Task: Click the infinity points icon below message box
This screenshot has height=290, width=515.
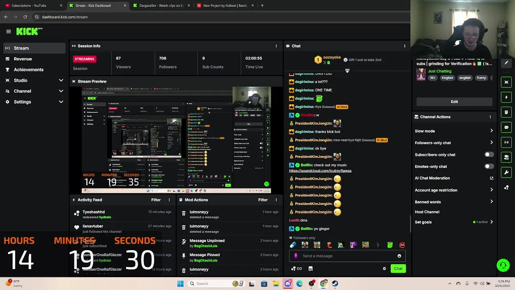Action: click(x=297, y=269)
